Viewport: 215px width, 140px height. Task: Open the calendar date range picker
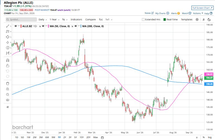[102, 137]
